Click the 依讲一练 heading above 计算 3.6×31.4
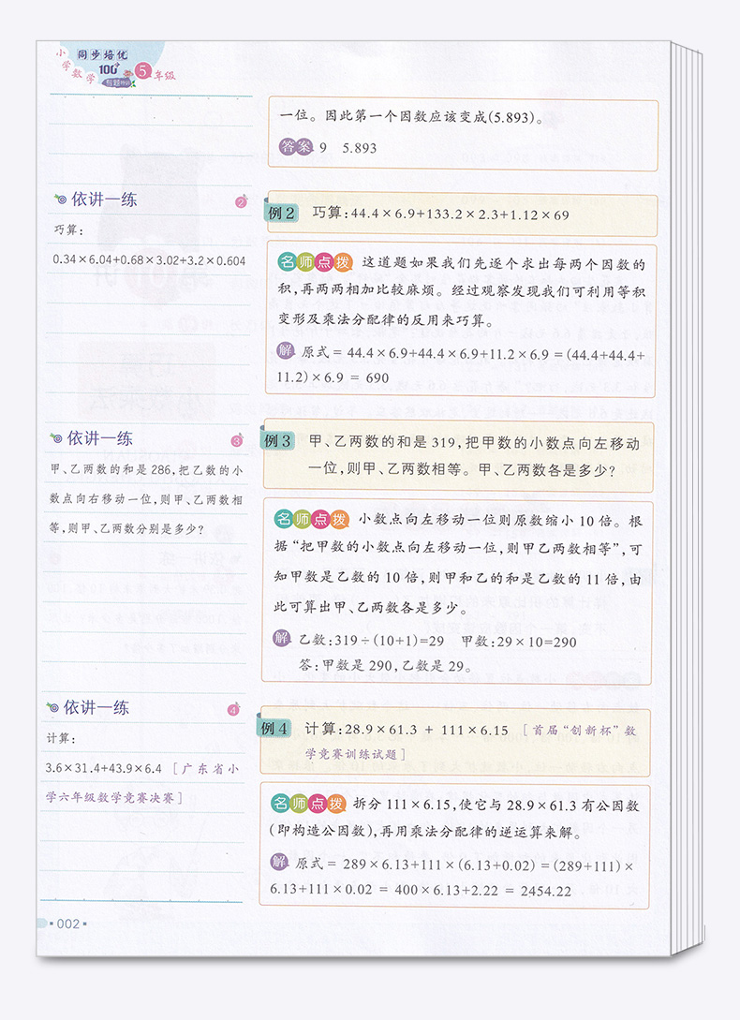Screen dimensions: 740x1020 [x=96, y=707]
